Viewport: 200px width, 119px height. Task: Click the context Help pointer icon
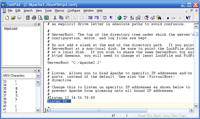coord(188,18)
